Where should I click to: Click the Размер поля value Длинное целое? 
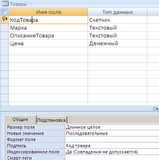[112, 127]
